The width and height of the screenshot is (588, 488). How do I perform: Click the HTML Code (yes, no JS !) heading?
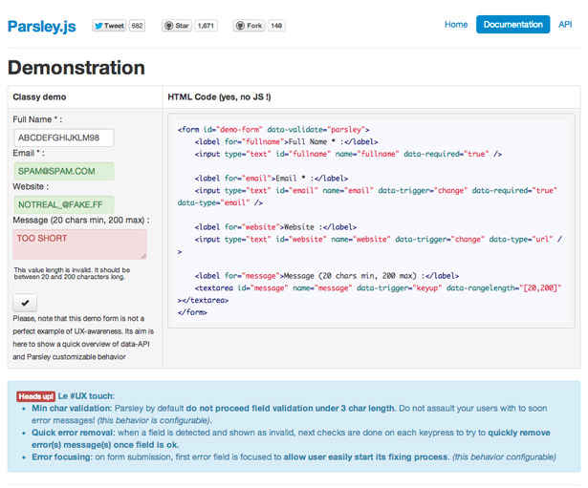click(x=219, y=97)
